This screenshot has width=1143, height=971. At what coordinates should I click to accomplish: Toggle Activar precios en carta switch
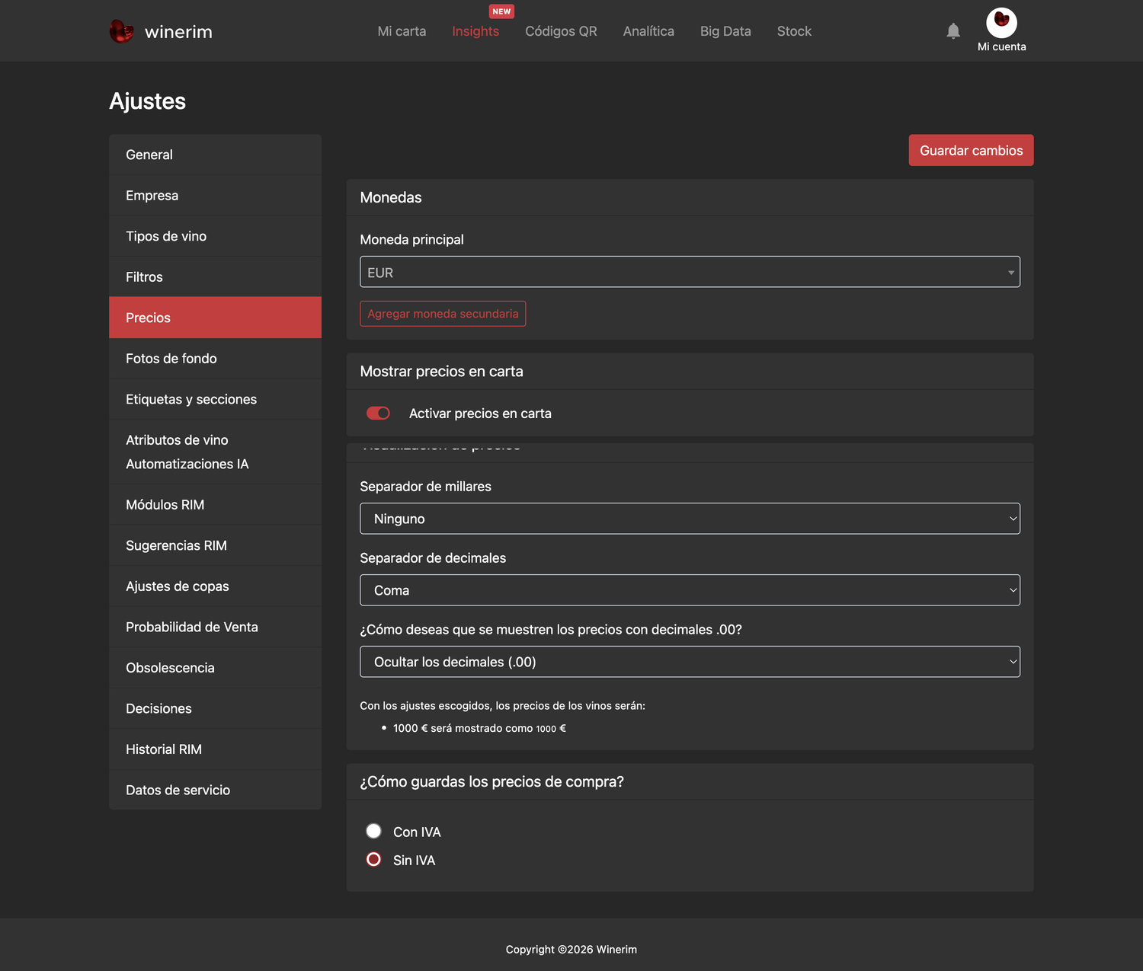point(378,413)
